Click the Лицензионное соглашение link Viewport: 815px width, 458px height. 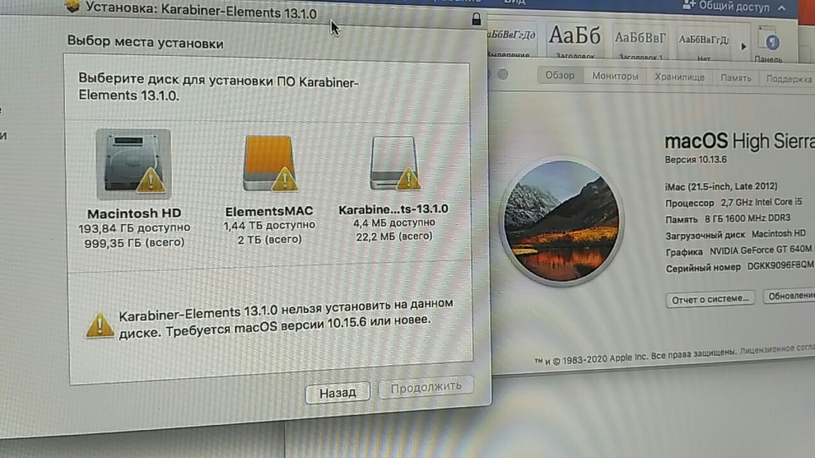point(777,349)
